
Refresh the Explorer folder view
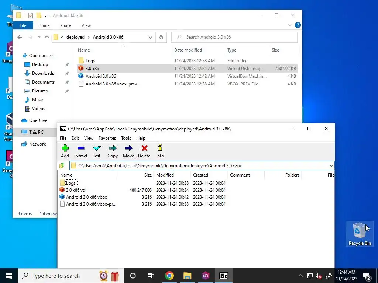coord(161,37)
